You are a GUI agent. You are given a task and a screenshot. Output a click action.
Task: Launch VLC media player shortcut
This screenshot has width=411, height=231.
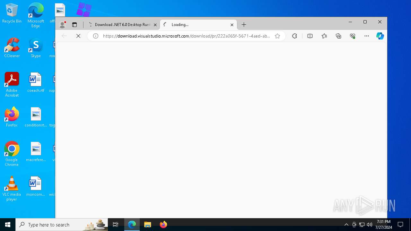tap(12, 189)
